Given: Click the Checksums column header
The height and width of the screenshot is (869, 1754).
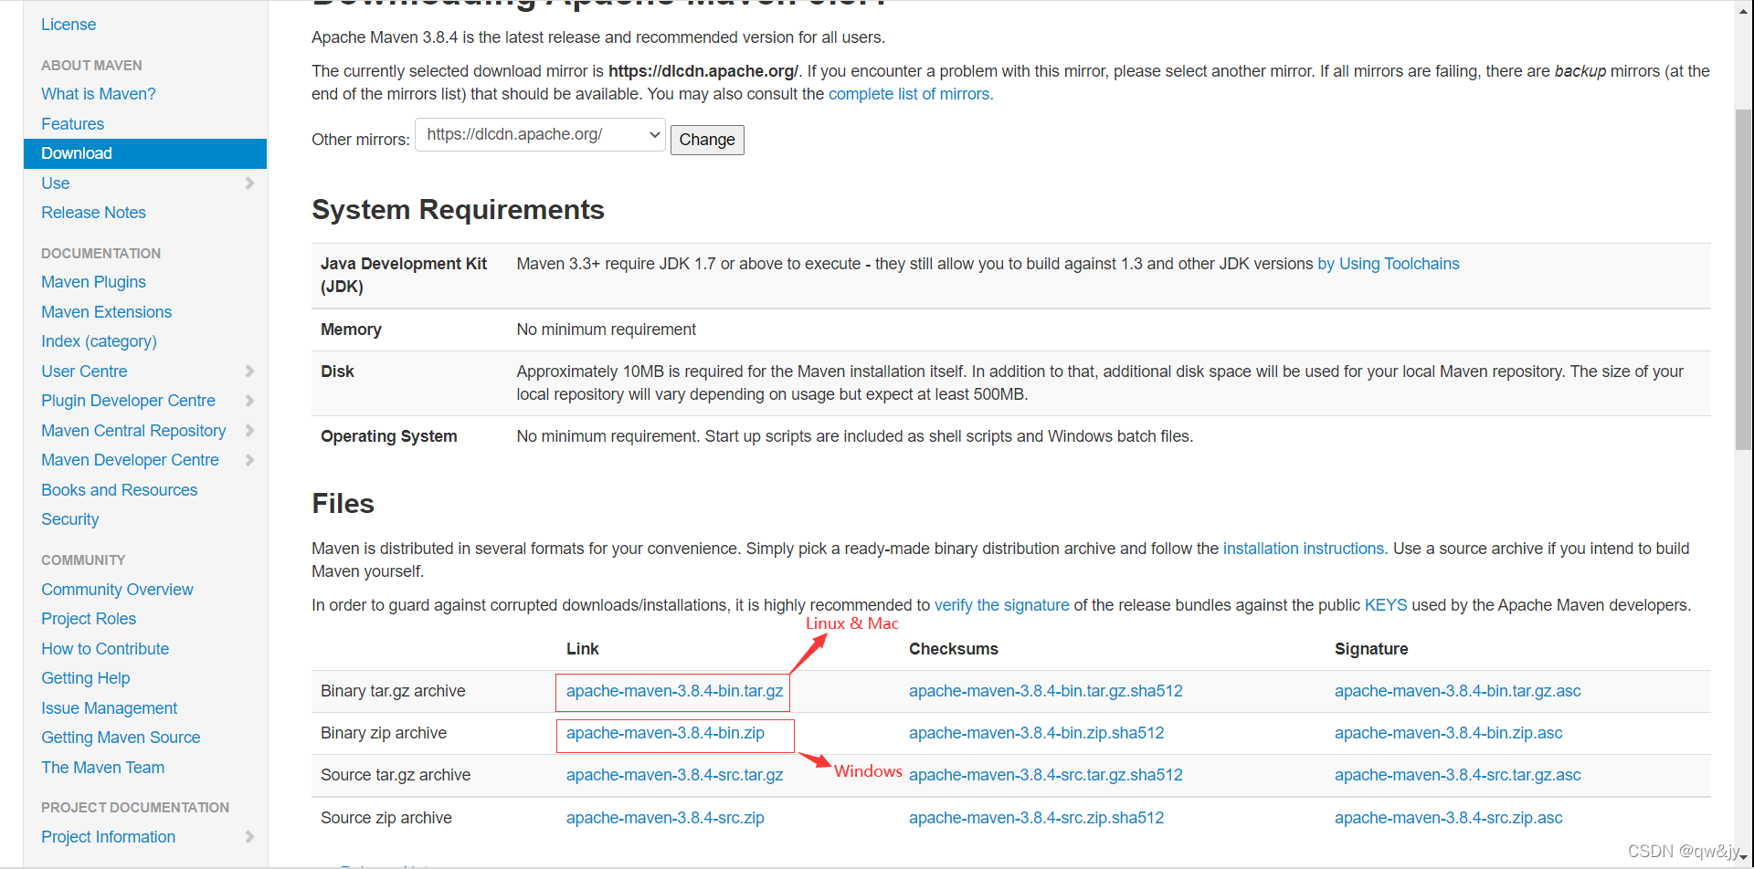Looking at the screenshot, I should pos(954,649).
